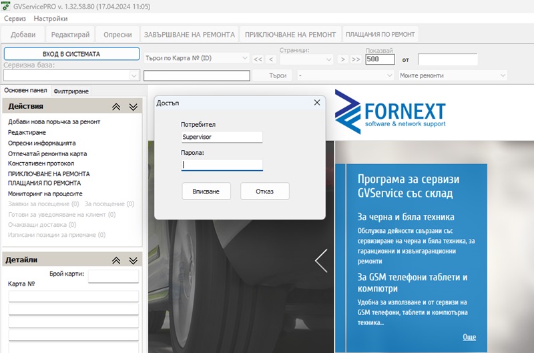Go to previous banner slide arrow

(321, 260)
